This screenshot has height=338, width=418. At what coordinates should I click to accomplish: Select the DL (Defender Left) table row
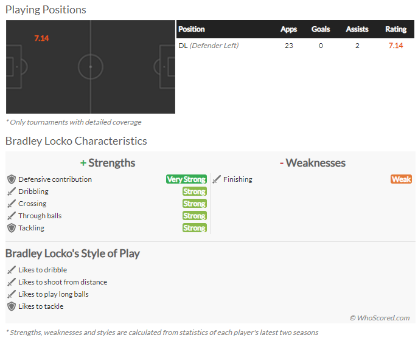coord(295,46)
